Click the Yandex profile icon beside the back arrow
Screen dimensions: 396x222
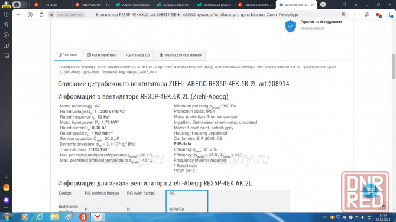tap(30, 15)
